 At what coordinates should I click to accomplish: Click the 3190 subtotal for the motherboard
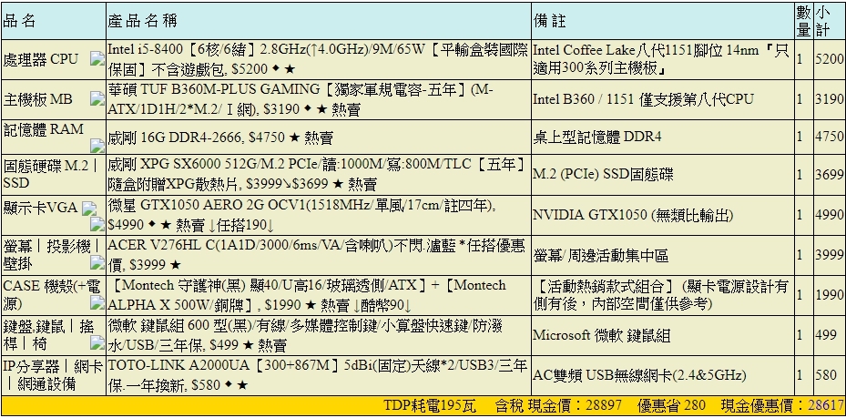pyautogui.click(x=830, y=99)
